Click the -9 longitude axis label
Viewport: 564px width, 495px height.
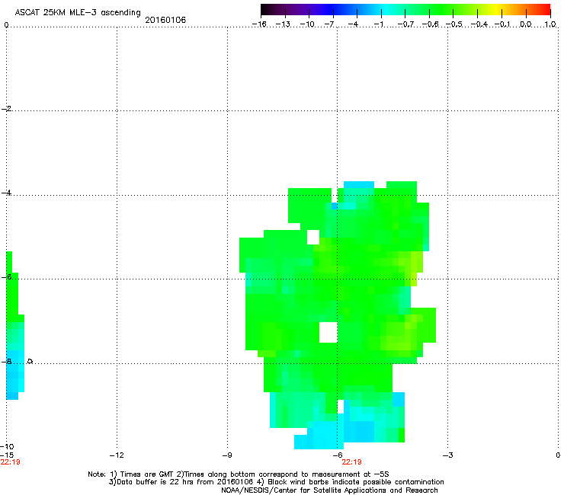point(227,455)
